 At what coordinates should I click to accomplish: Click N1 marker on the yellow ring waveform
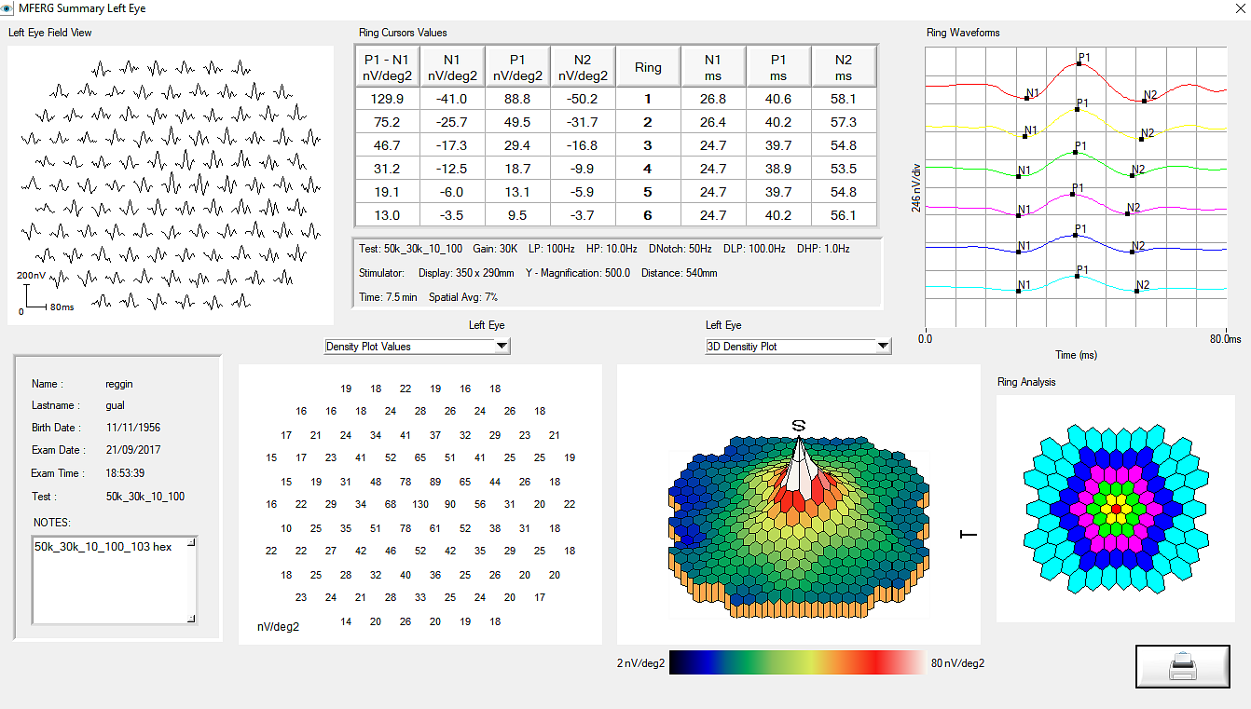[1025, 137]
